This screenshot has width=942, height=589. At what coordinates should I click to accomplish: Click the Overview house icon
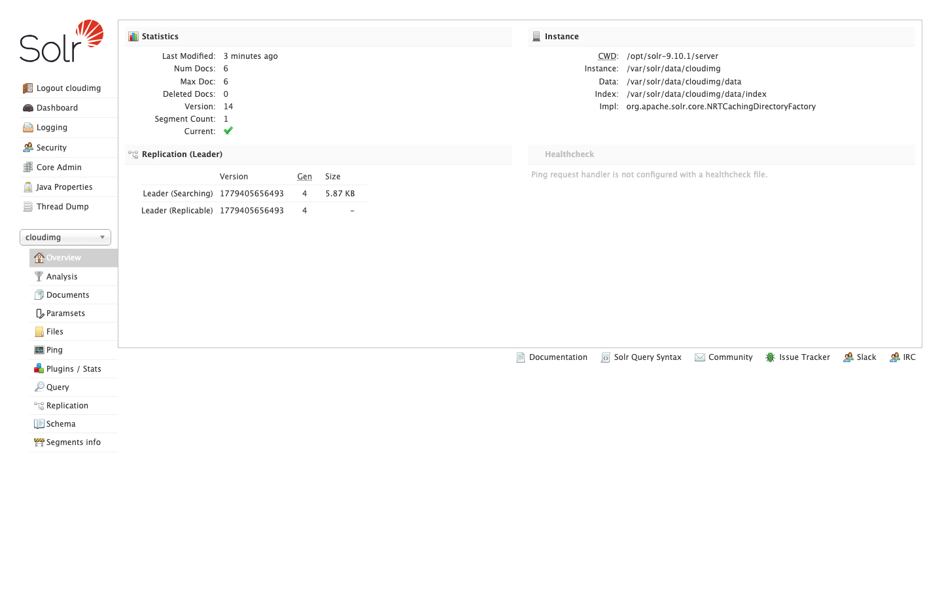tap(39, 258)
